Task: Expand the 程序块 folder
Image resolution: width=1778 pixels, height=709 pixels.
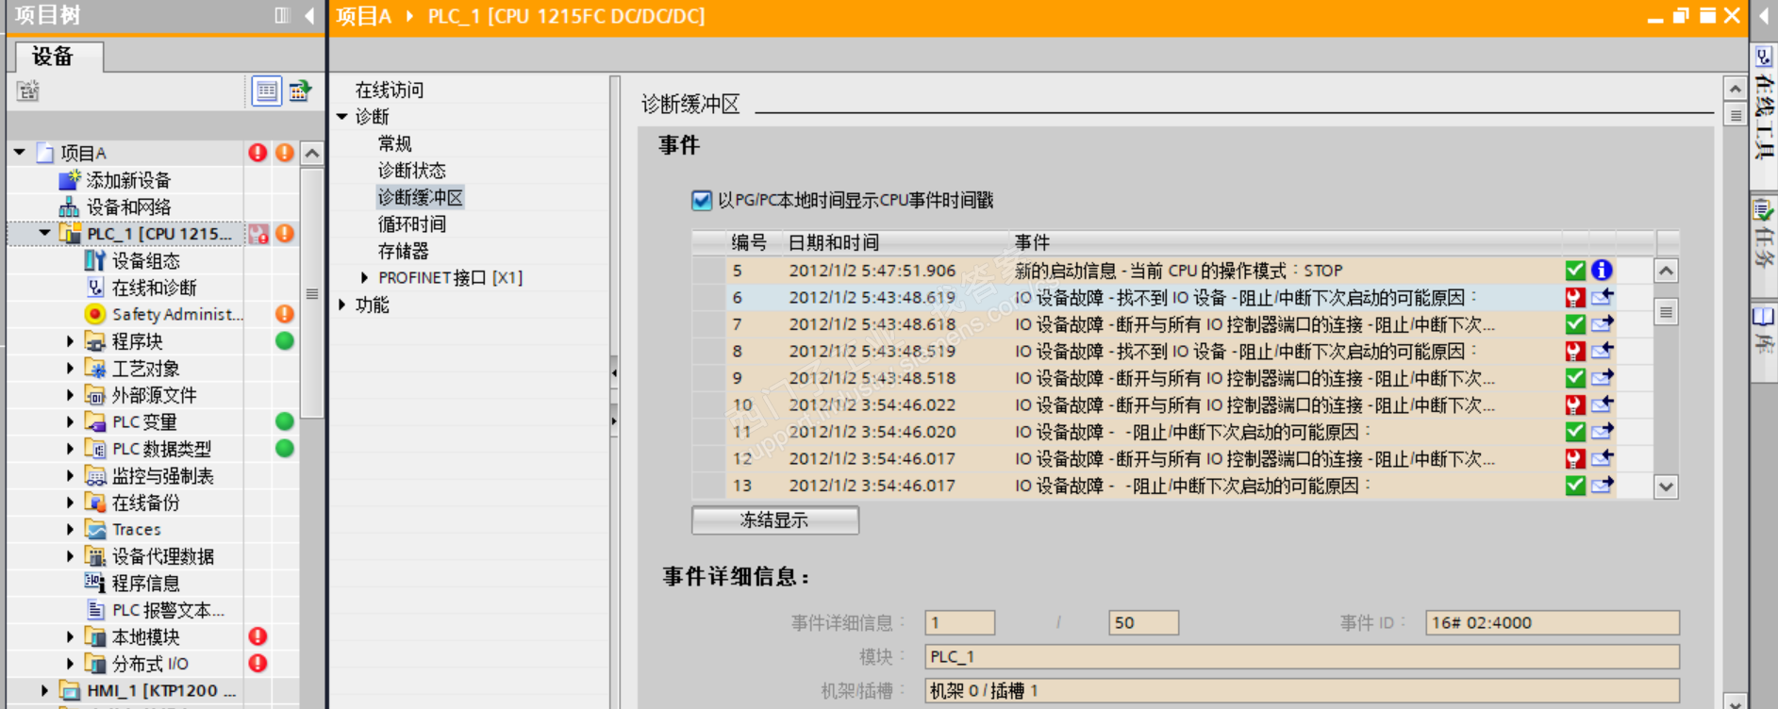Action: pyautogui.click(x=70, y=341)
